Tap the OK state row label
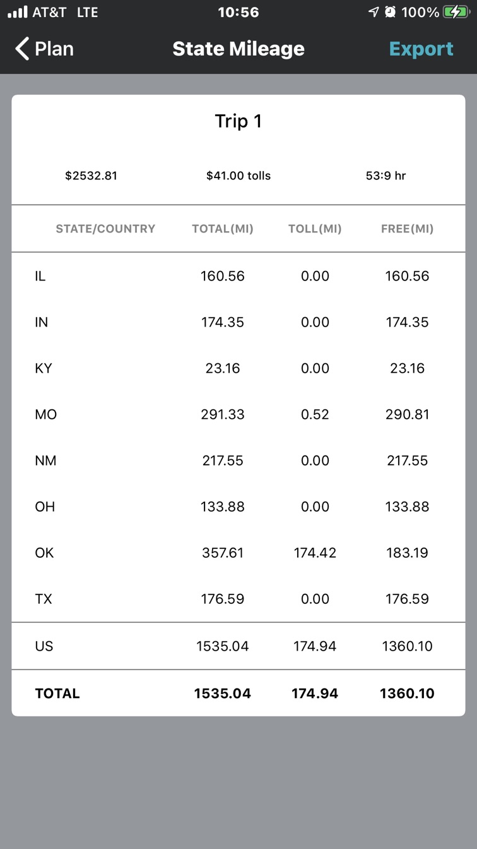Image resolution: width=477 pixels, height=849 pixels. point(44,553)
